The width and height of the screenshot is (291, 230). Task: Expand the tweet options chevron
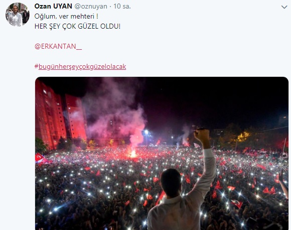(284, 7)
